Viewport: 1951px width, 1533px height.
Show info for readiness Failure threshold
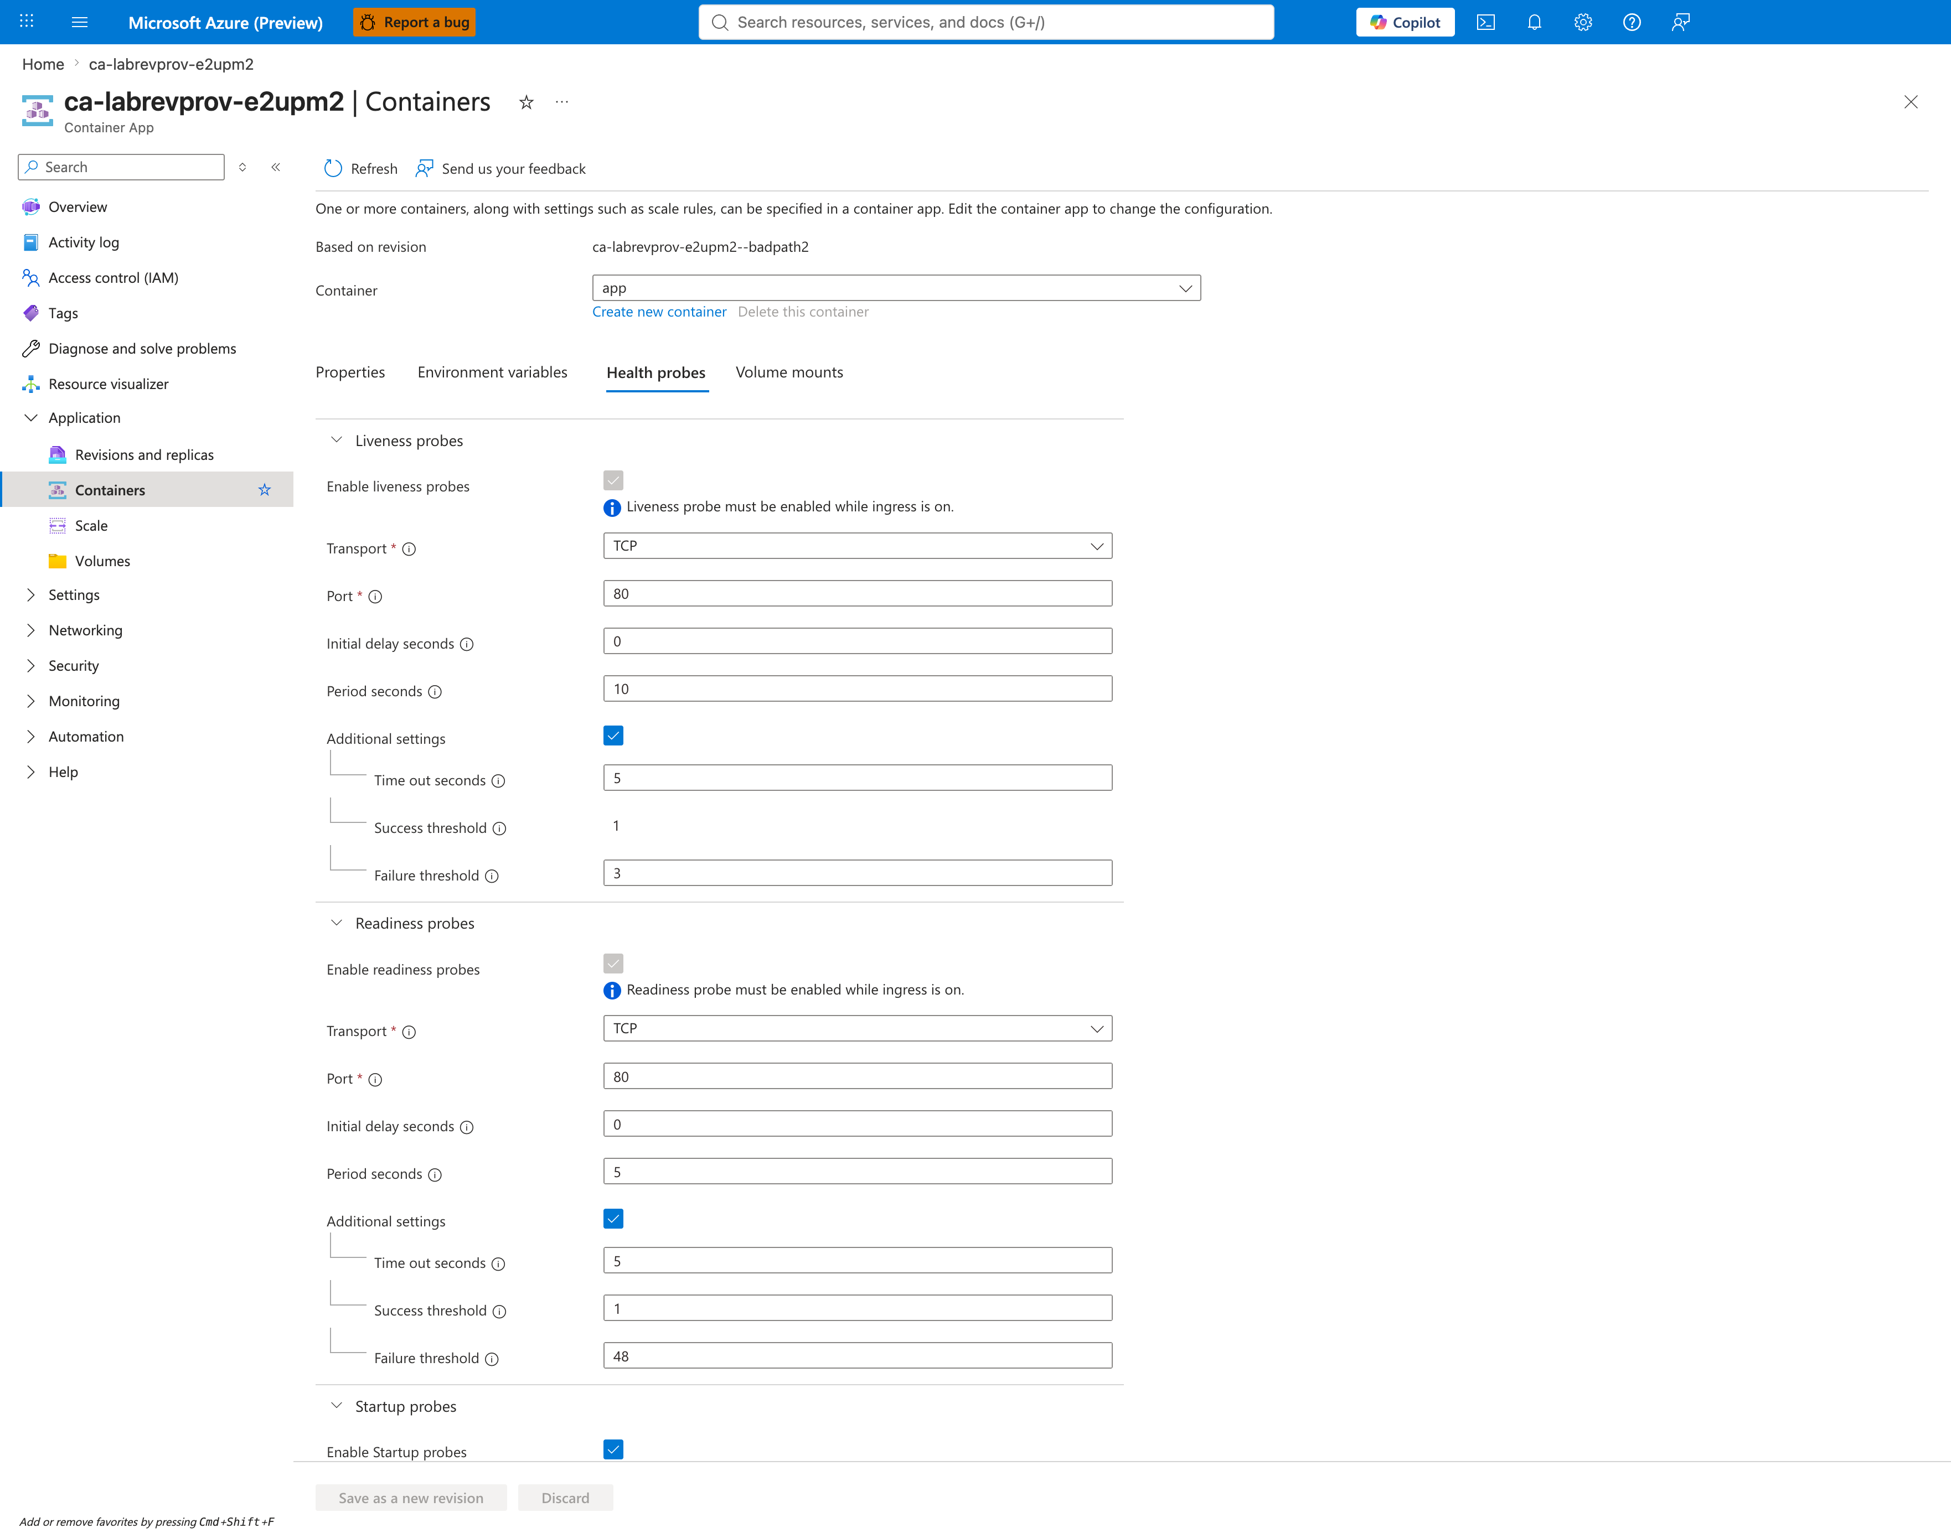pyautogui.click(x=492, y=1359)
